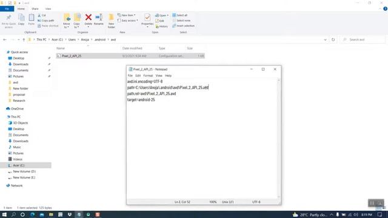The width and height of the screenshot is (388, 218).
Task: Open Quick access in sidebar
Action: (x=19, y=52)
